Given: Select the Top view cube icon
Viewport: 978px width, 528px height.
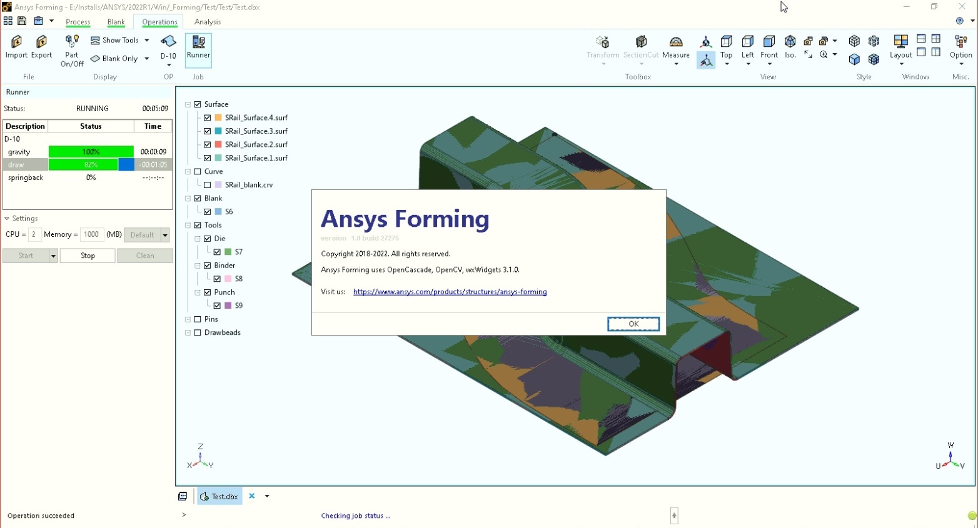Looking at the screenshot, I should pyautogui.click(x=727, y=41).
